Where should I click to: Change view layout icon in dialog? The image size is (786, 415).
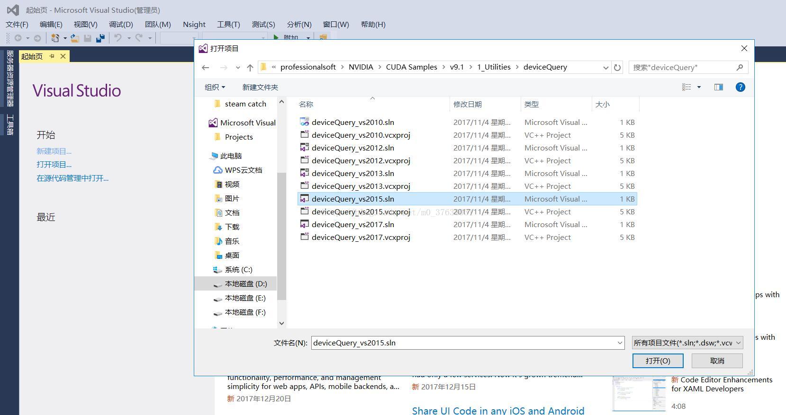(x=687, y=87)
